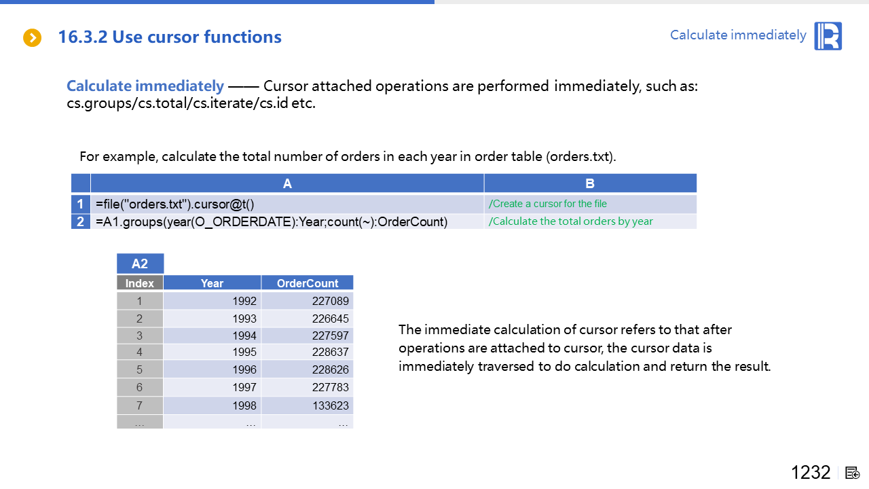Click the 'Calculate immediately' header text at top right

point(738,35)
